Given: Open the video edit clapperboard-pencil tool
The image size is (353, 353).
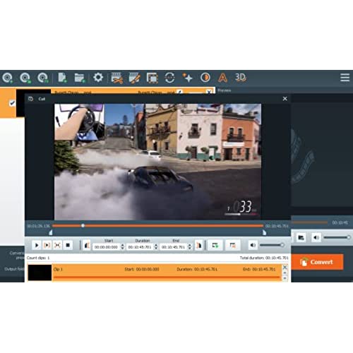Looking at the screenshot, I should click(x=135, y=78).
